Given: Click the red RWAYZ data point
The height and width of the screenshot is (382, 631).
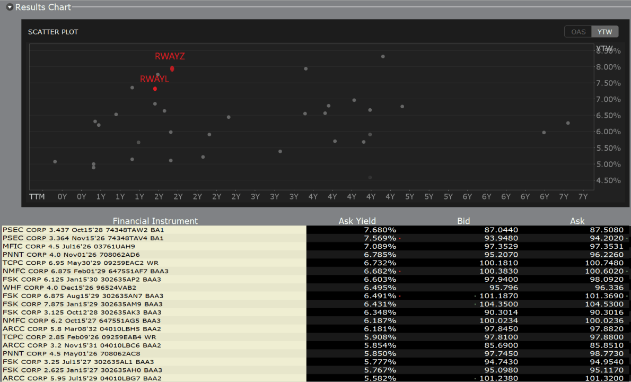Looking at the screenshot, I should tap(172, 68).
